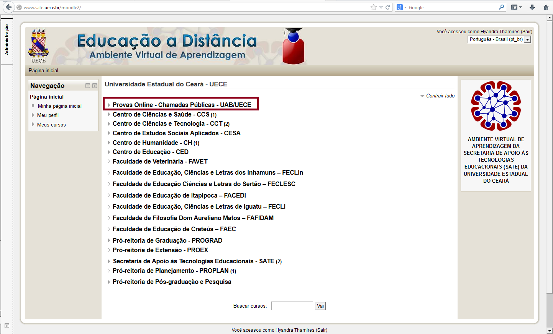Expand Centro de Educação - CED arrow
553x334 pixels.
click(x=109, y=152)
